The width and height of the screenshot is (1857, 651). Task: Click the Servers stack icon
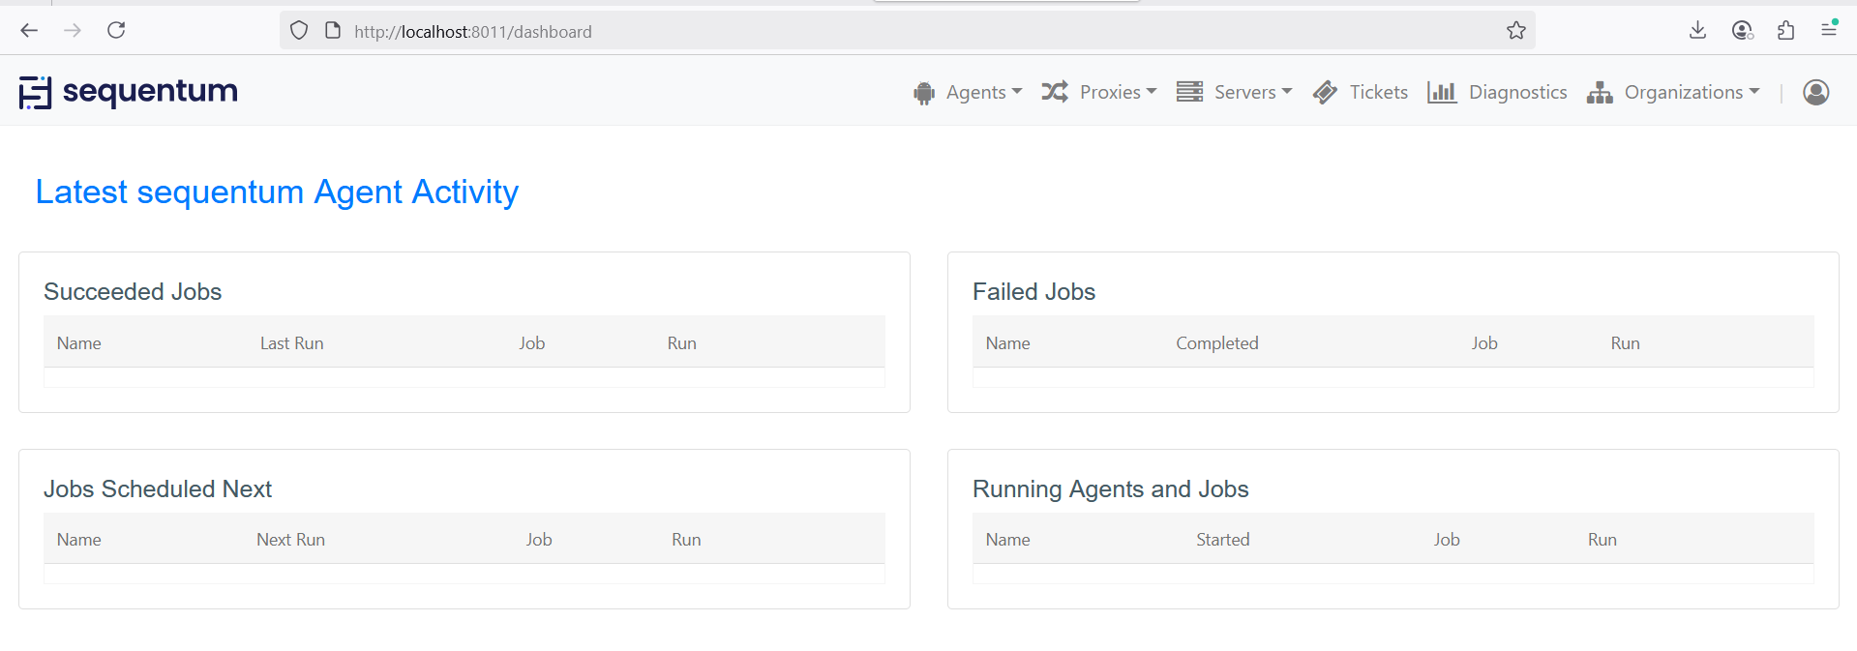tap(1189, 92)
